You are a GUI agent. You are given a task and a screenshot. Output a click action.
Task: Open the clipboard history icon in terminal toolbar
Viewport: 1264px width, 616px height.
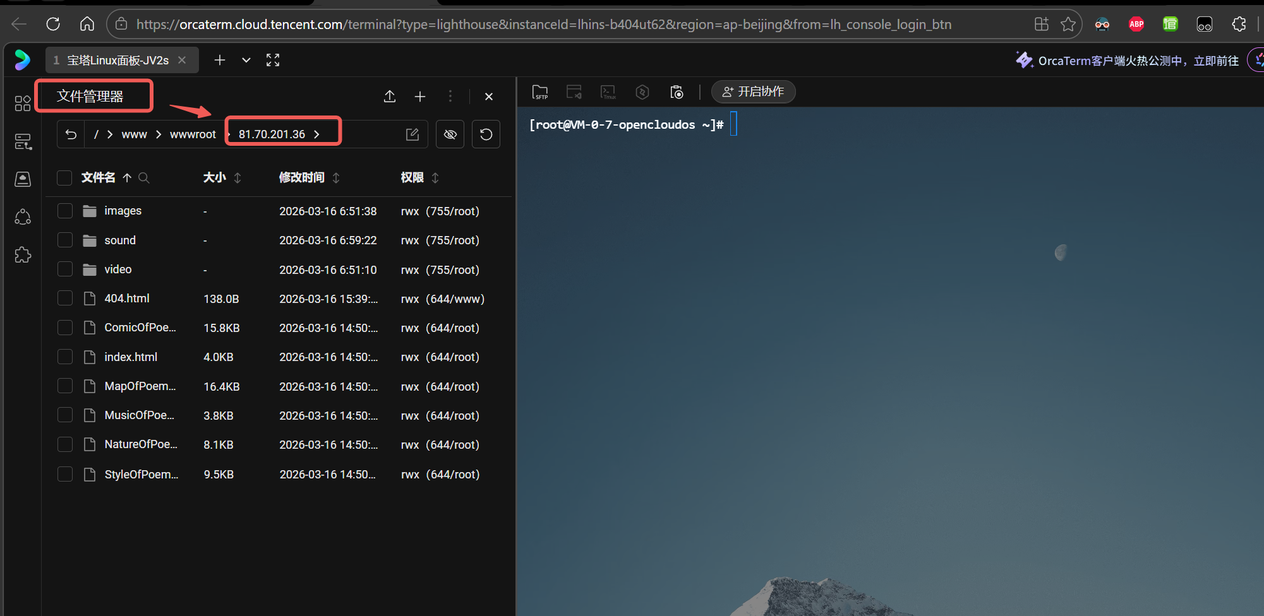(x=677, y=92)
